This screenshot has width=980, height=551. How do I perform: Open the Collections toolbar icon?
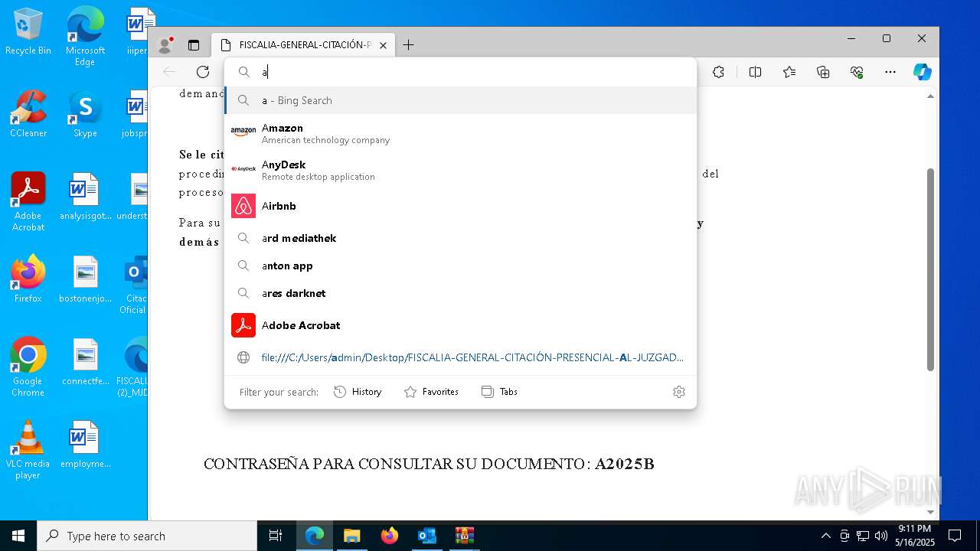click(x=823, y=72)
